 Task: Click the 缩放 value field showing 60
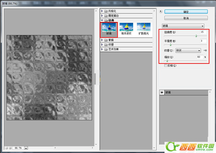point(200,57)
